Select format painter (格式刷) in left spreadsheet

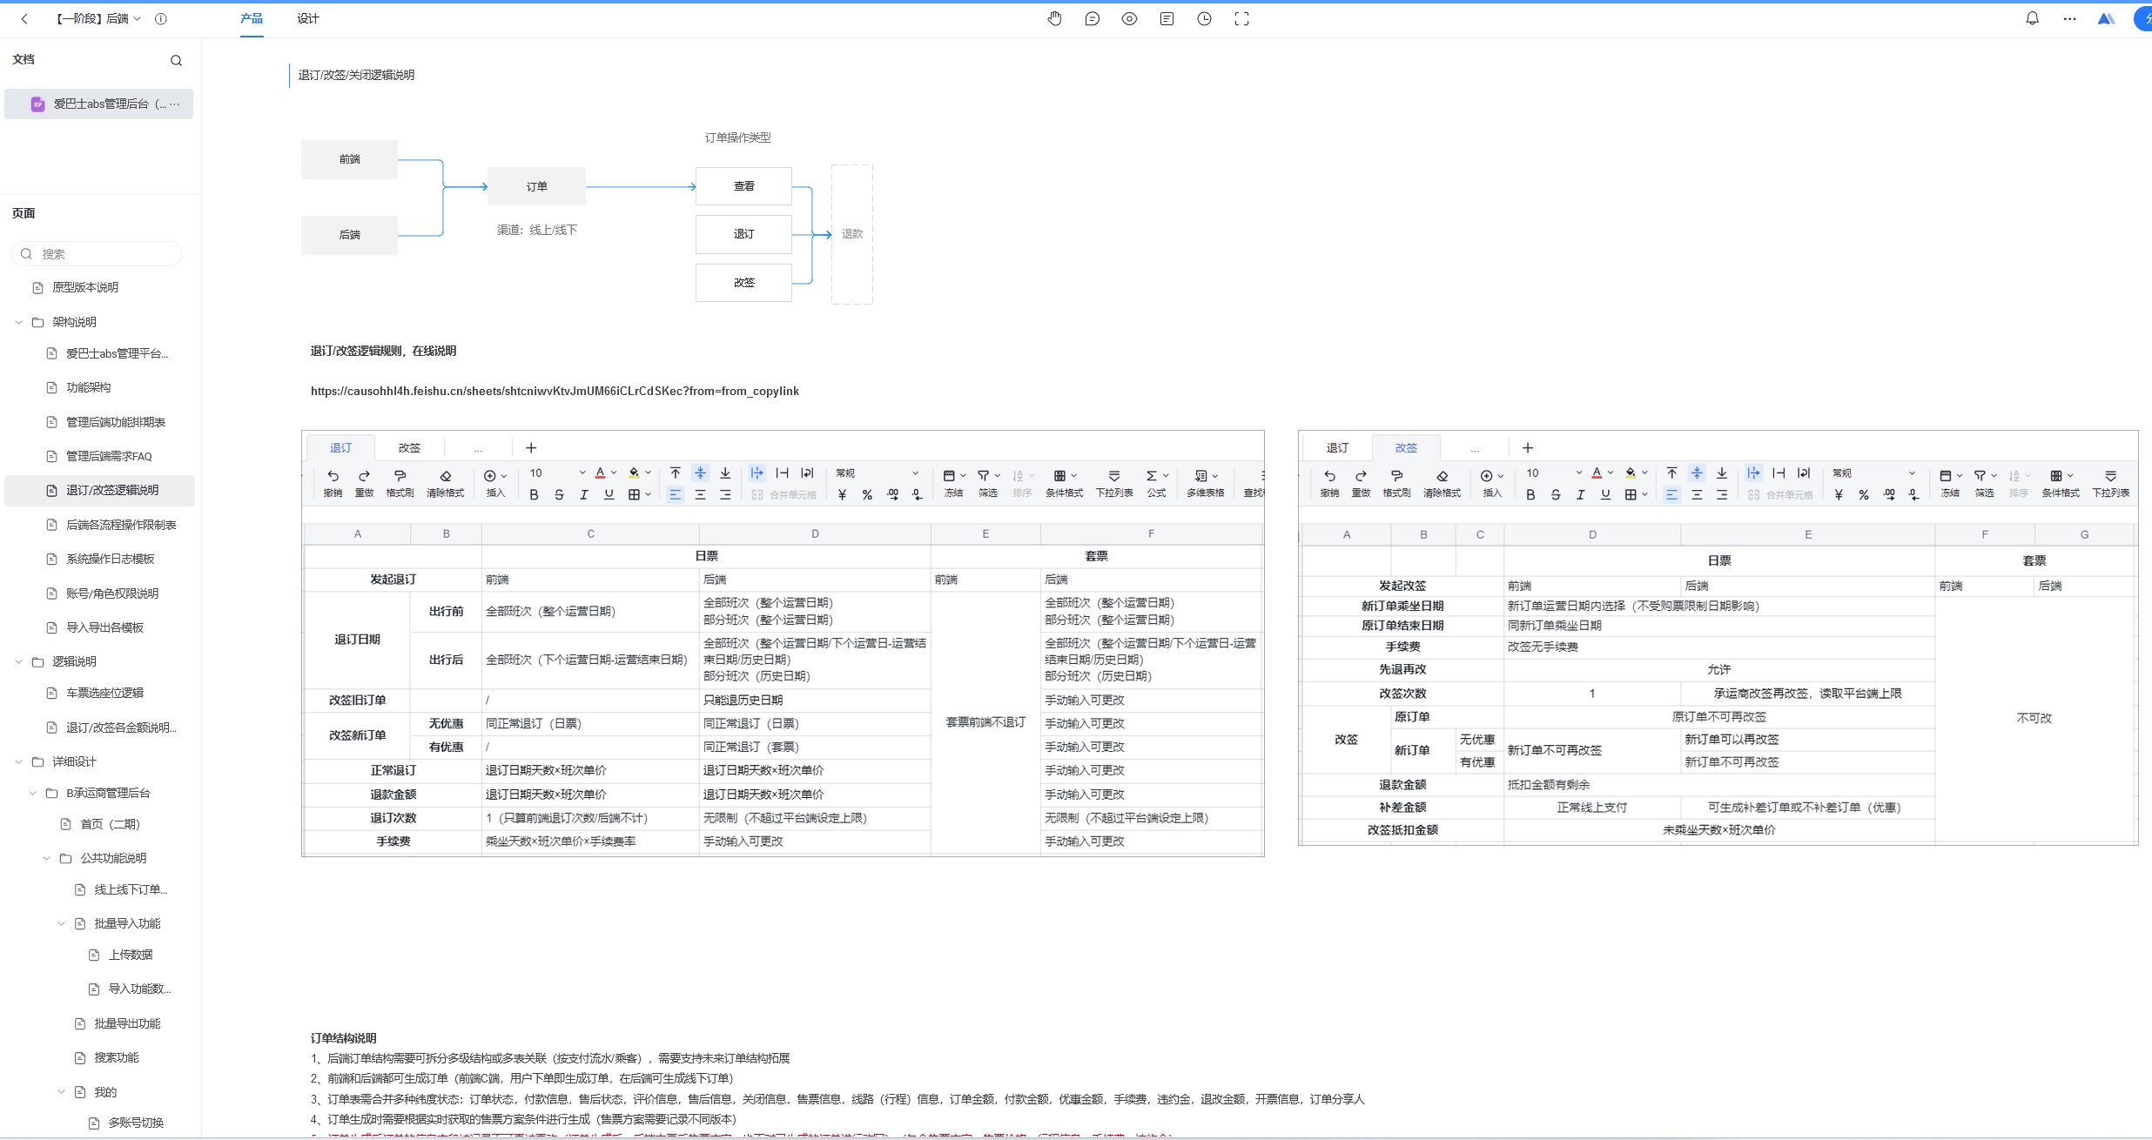tap(400, 483)
